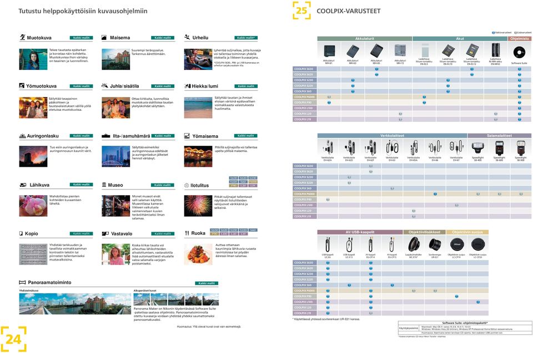Image resolution: width=533 pixels, height=353 pixels.
Task: Click the Akut column group header
Action: 460,39
